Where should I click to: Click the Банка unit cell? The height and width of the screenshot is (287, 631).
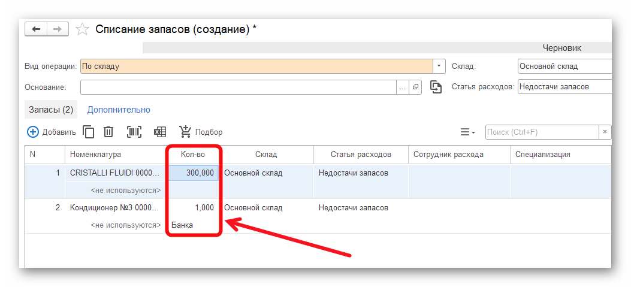[194, 225]
